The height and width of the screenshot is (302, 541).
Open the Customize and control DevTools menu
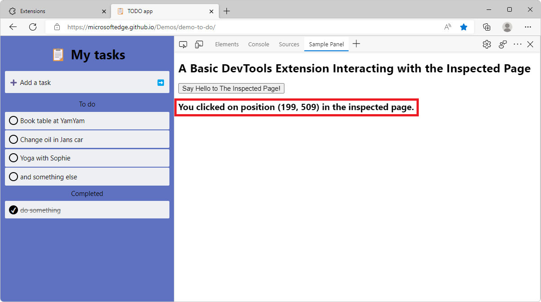(x=518, y=44)
